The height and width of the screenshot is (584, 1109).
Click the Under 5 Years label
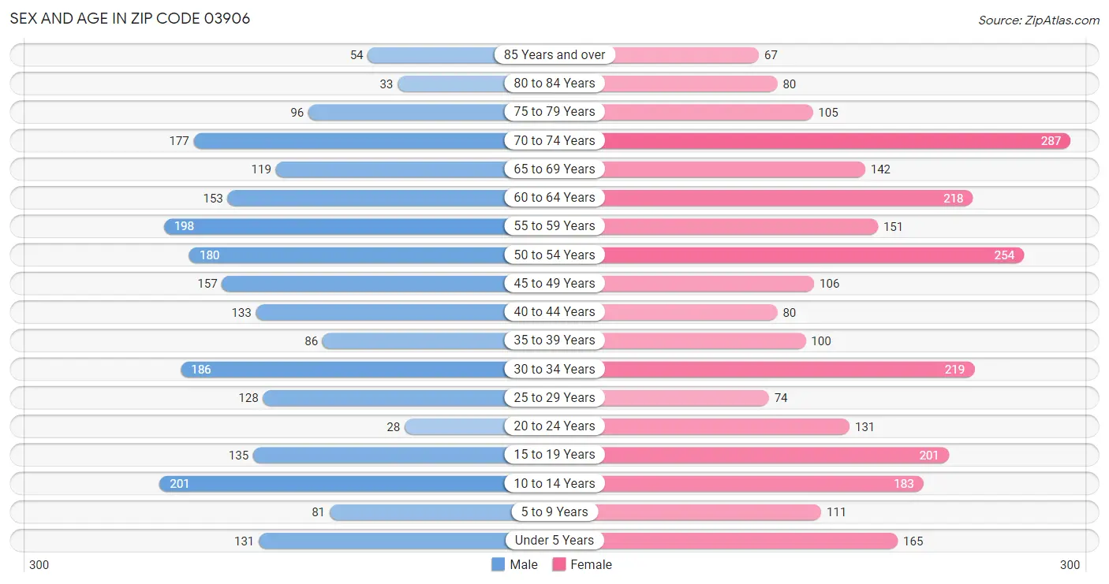click(554, 541)
